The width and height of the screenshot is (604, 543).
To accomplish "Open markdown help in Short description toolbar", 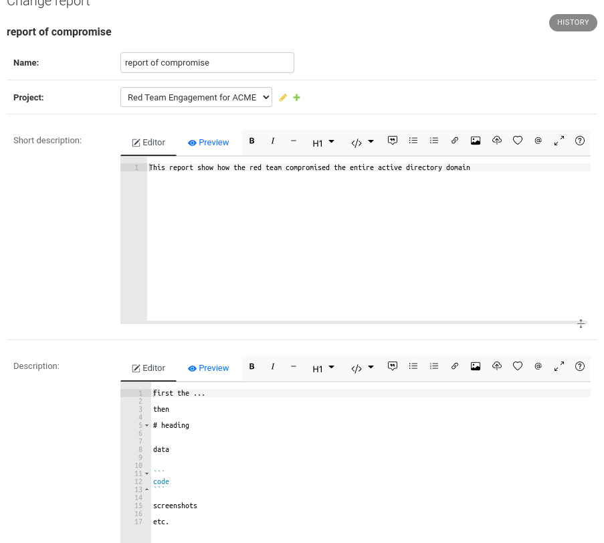I will pos(580,141).
